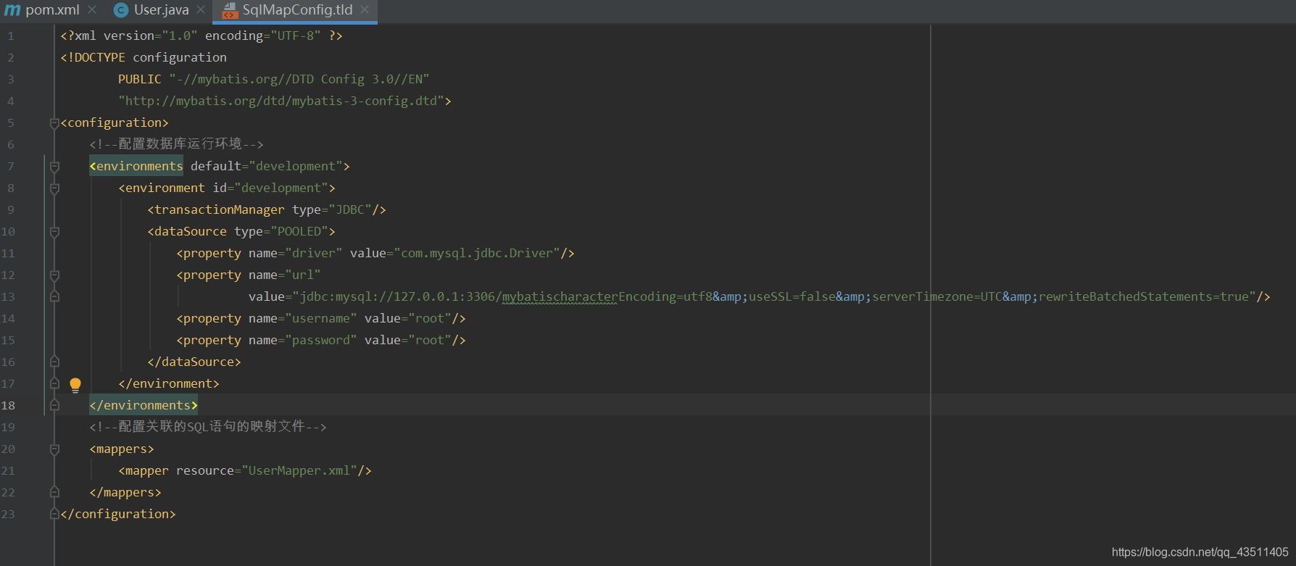Click line number 1 in the gutter

click(11, 36)
